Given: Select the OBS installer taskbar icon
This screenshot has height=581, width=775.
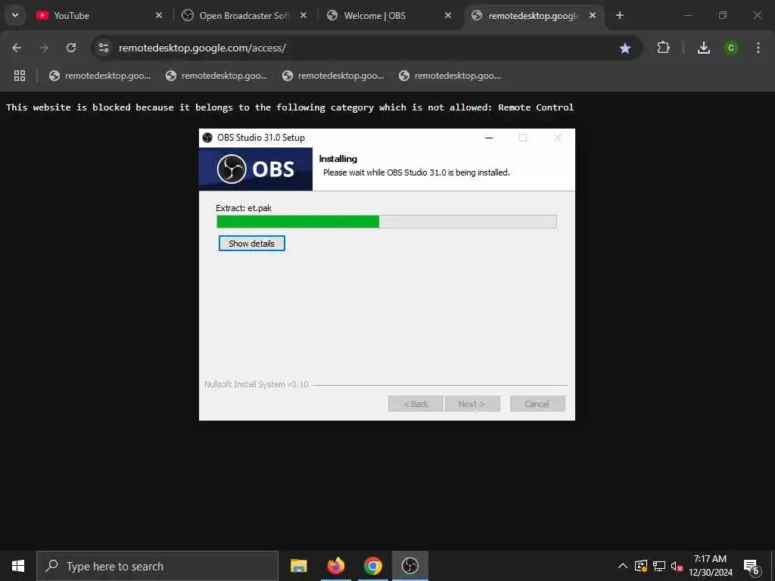Looking at the screenshot, I should click(409, 566).
